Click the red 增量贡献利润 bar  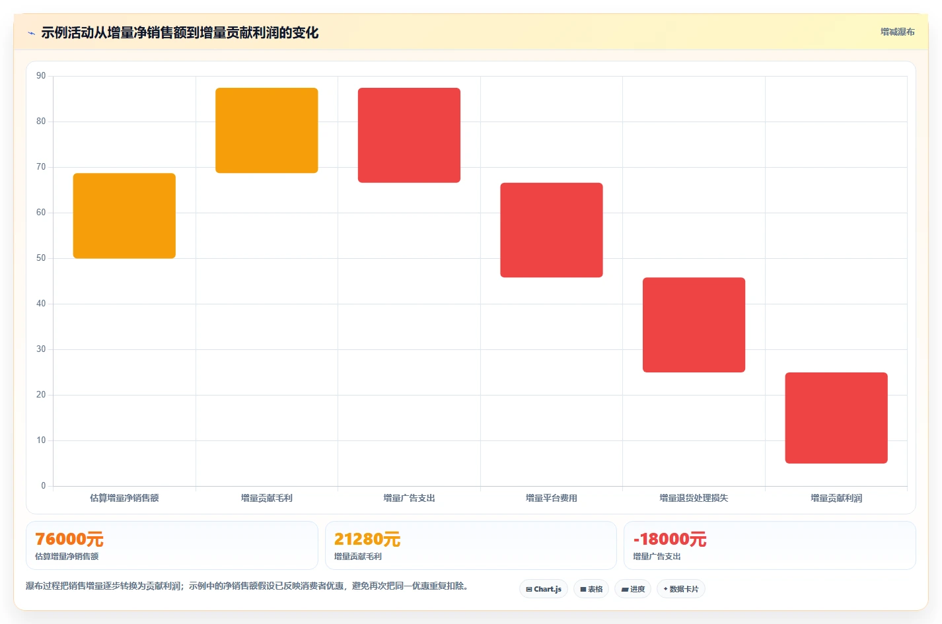pos(836,418)
